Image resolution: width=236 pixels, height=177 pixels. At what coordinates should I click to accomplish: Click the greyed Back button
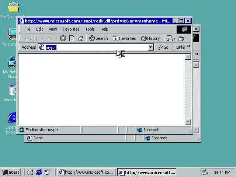(x=31, y=38)
